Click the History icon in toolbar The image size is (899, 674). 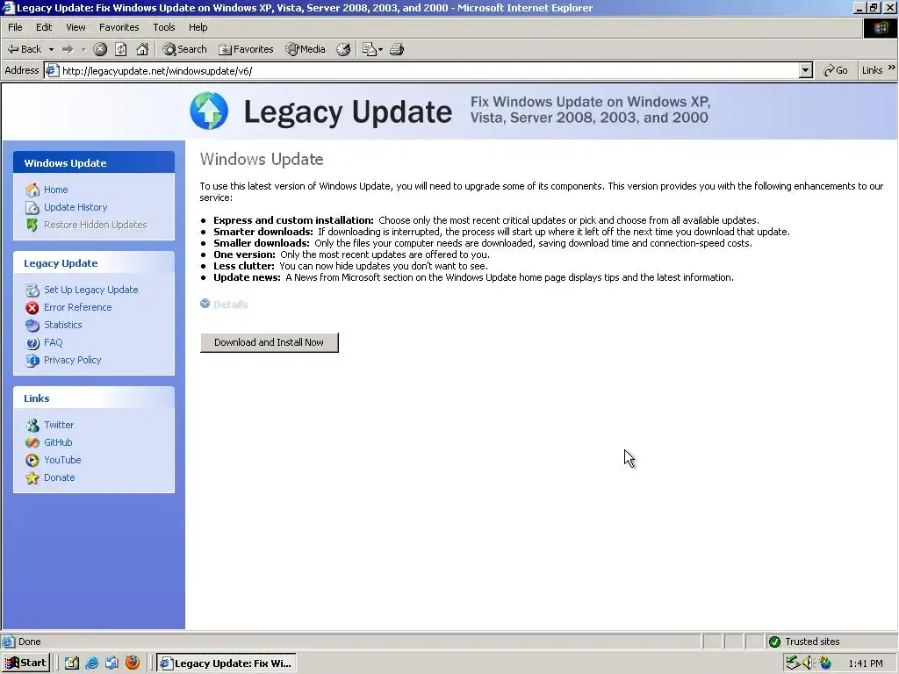tap(343, 49)
